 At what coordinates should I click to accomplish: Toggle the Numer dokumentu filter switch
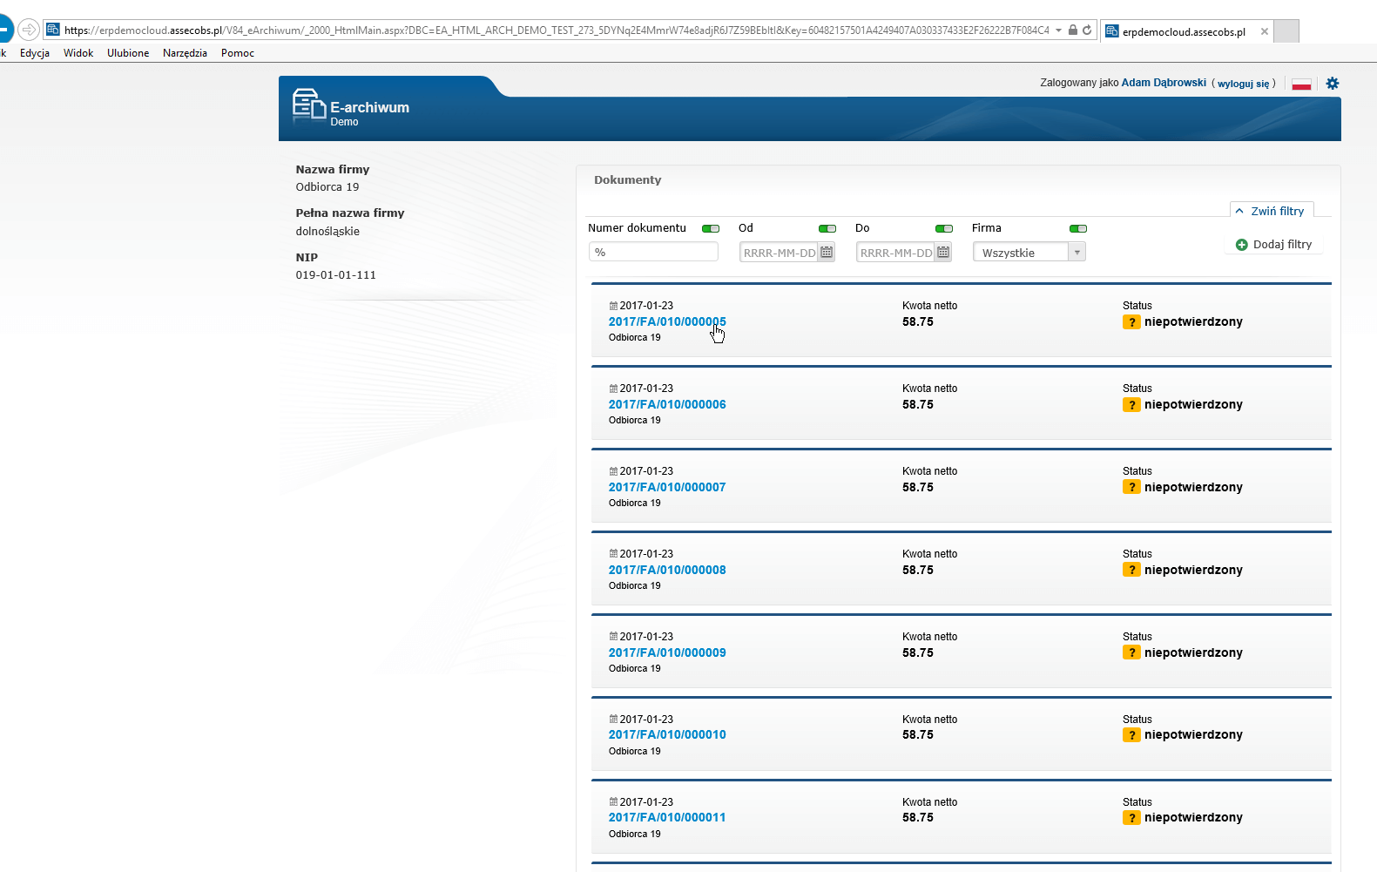click(711, 228)
